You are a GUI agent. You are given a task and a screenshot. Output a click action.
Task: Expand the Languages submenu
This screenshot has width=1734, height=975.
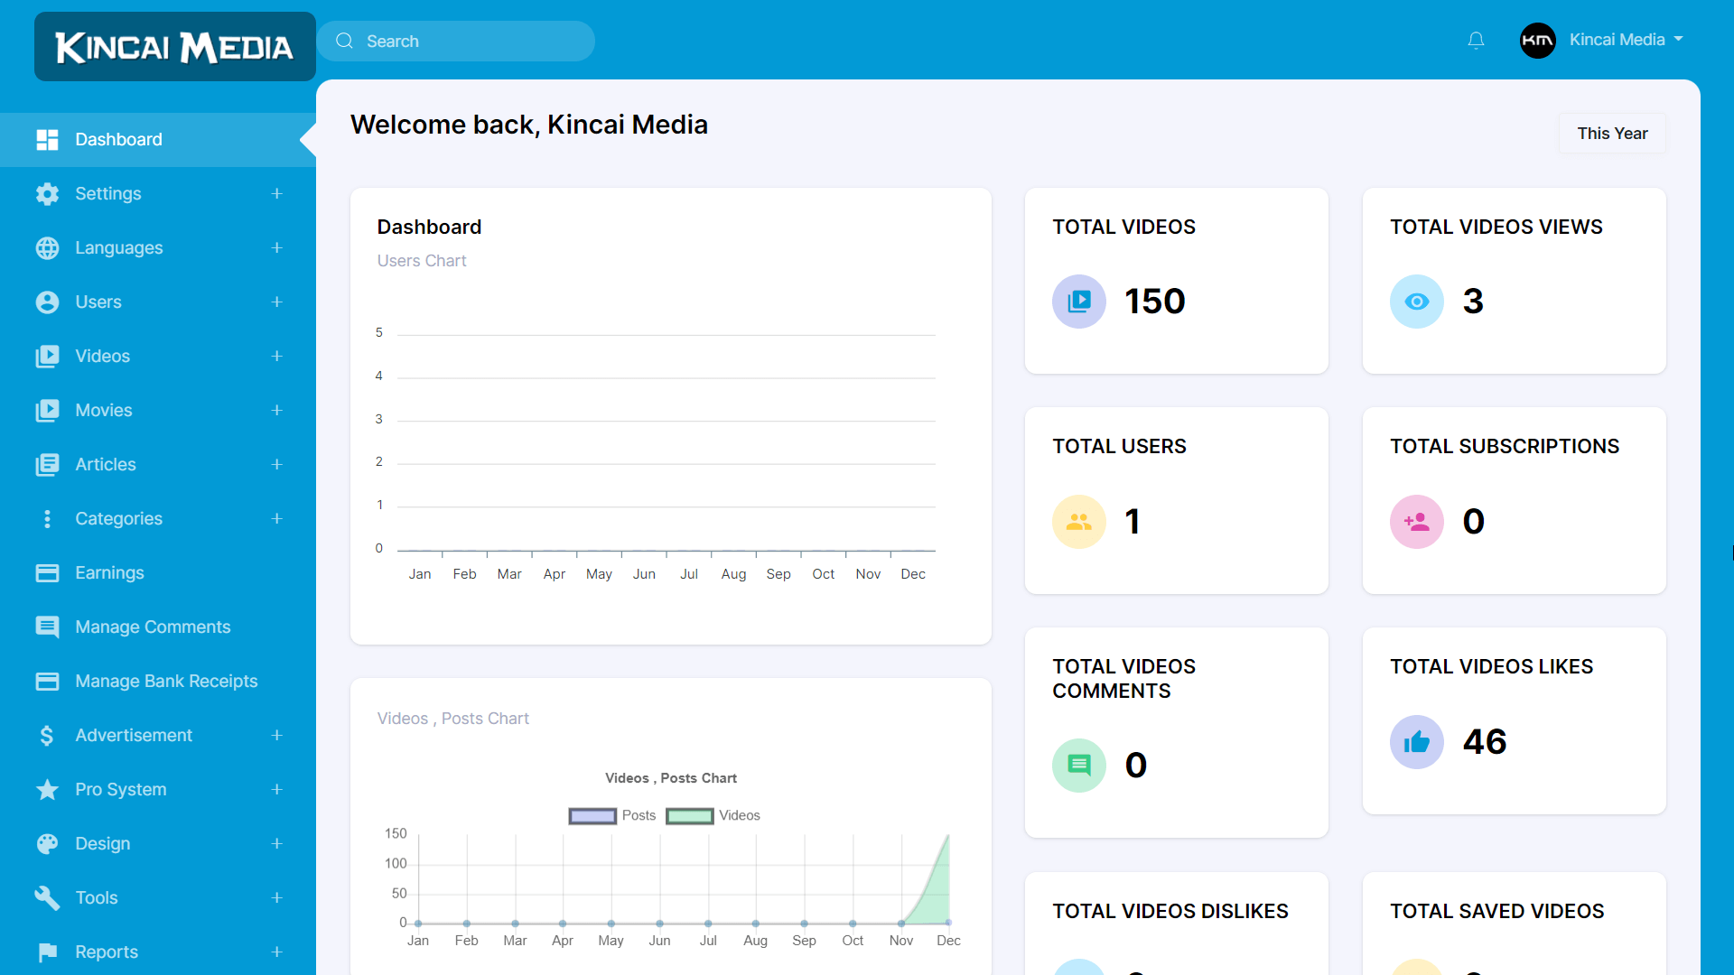pyautogui.click(x=276, y=247)
